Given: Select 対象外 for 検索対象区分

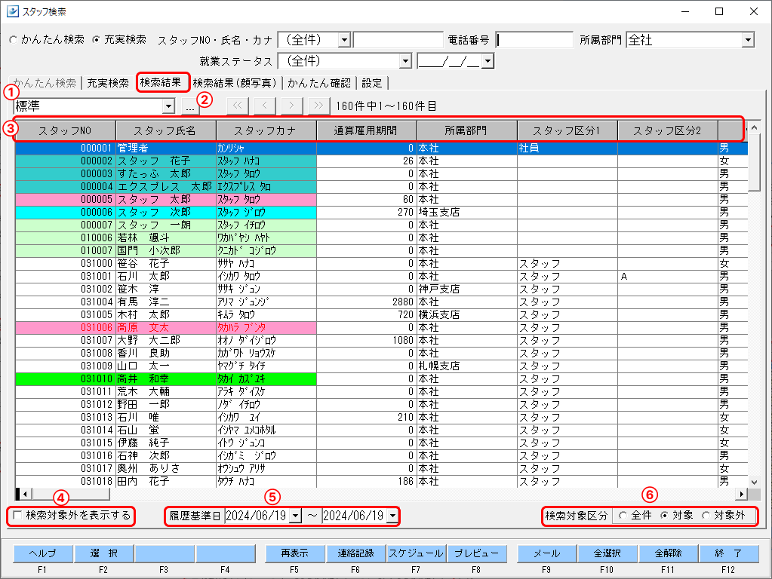Looking at the screenshot, I should [706, 515].
